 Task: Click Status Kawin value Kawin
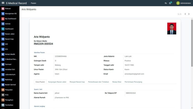coord(127,69)
